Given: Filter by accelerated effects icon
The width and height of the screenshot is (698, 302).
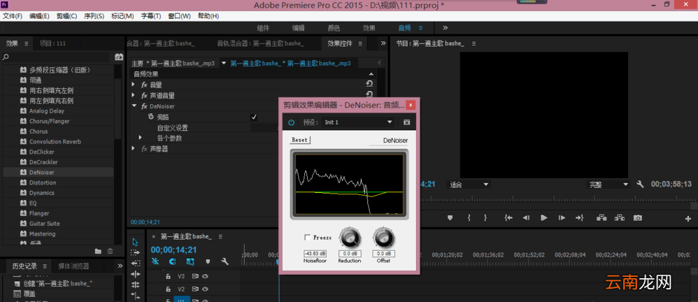Looking at the screenshot, I should 118,57.
